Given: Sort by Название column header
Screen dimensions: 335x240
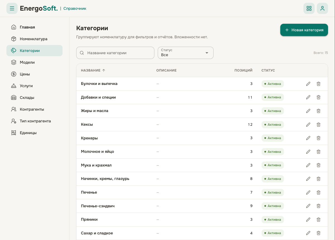Looking at the screenshot, I should coord(93,70).
